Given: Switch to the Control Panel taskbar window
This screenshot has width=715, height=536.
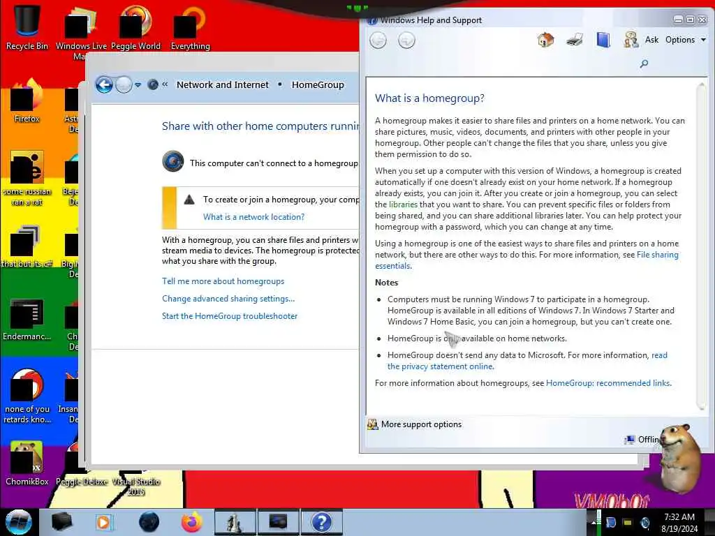Looking at the screenshot, I should [278, 522].
